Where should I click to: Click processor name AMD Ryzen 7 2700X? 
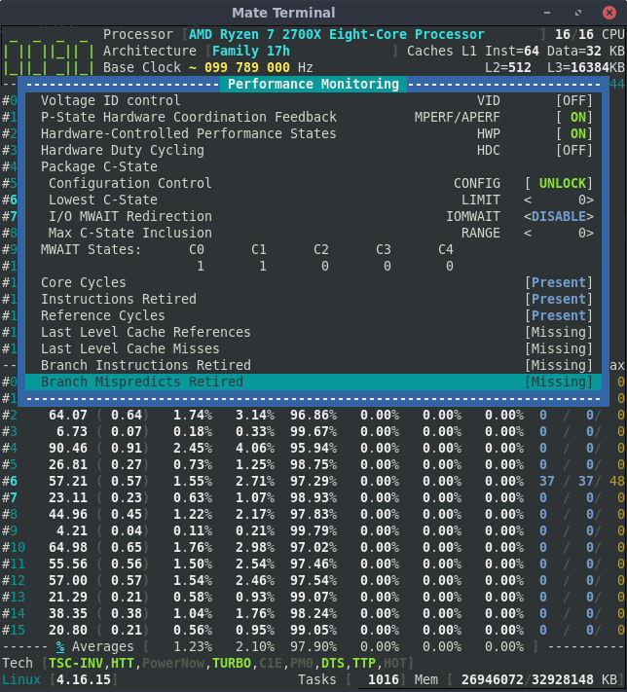tap(337, 34)
